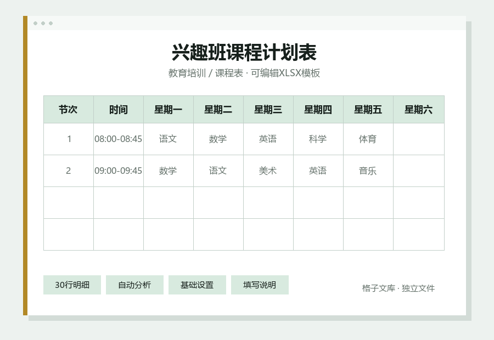Click the subtitle 教育培训 / 课程表
The image size is (494, 340).
tap(206, 73)
